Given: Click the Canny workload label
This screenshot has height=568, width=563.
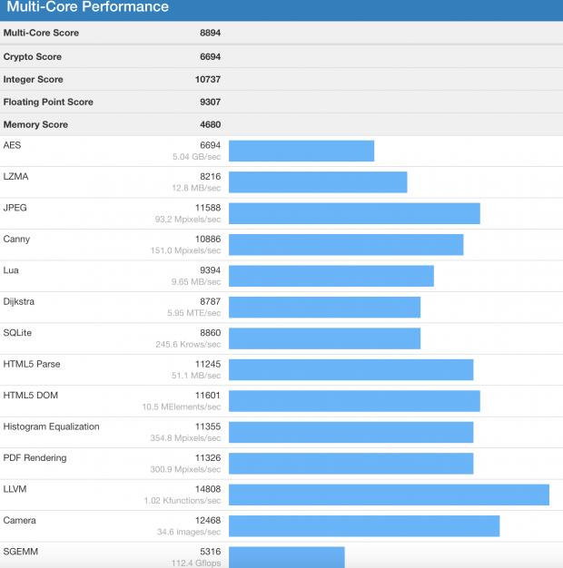Looking at the screenshot, I should [x=17, y=239].
